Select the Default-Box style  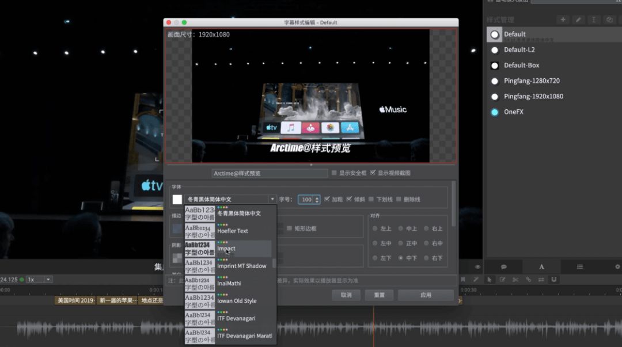pos(554,66)
